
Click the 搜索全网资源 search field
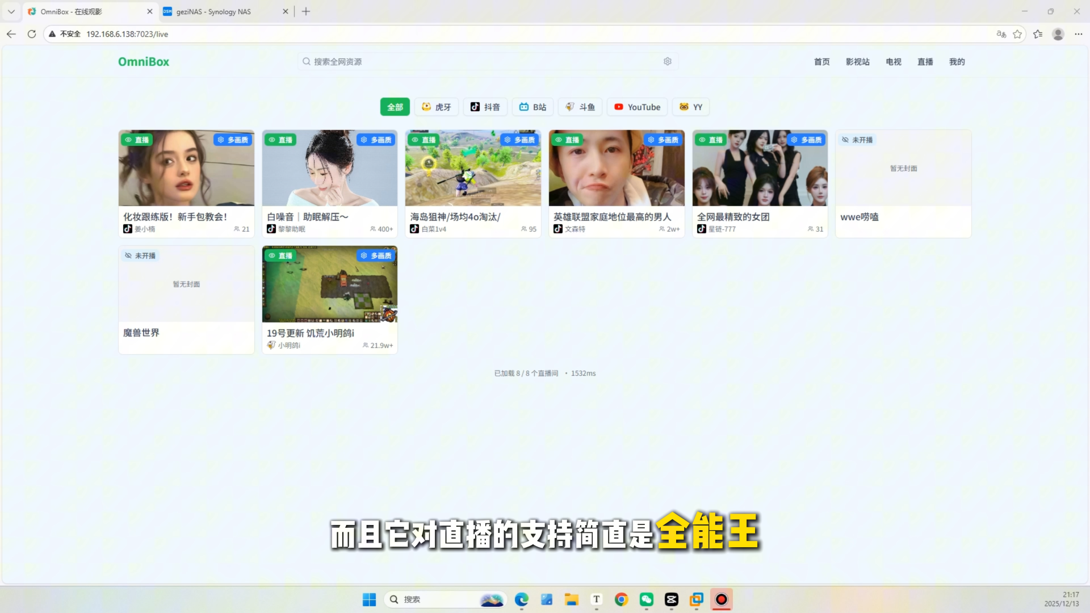(x=483, y=61)
